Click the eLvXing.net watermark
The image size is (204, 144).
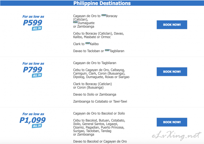176,136
